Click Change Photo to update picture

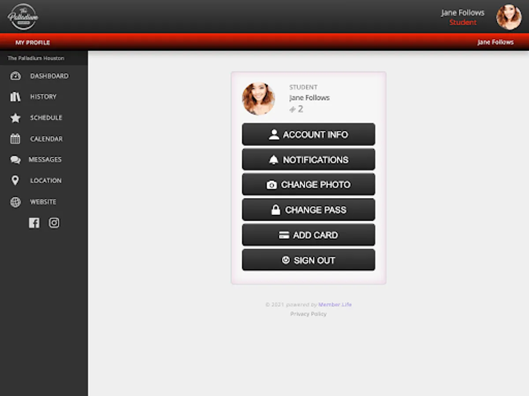tap(308, 184)
